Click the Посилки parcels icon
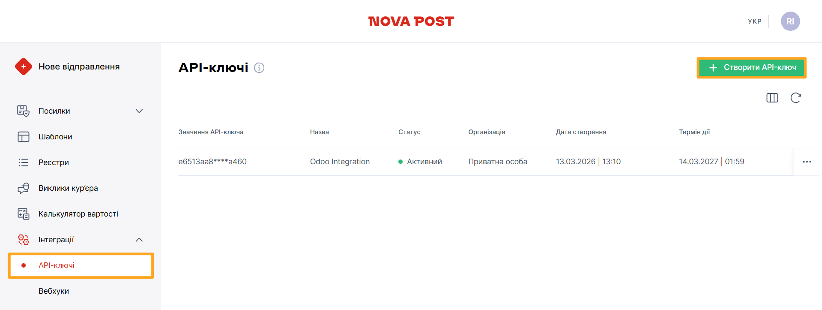 (x=23, y=111)
